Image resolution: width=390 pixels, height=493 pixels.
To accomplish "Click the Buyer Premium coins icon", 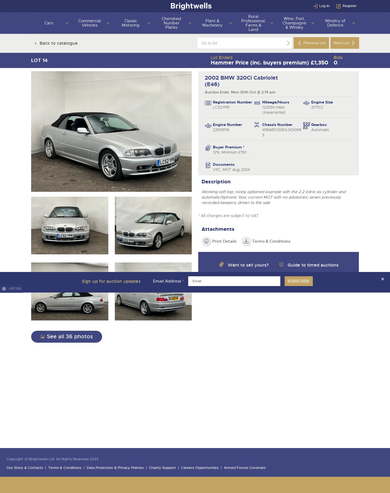I will (208, 148).
